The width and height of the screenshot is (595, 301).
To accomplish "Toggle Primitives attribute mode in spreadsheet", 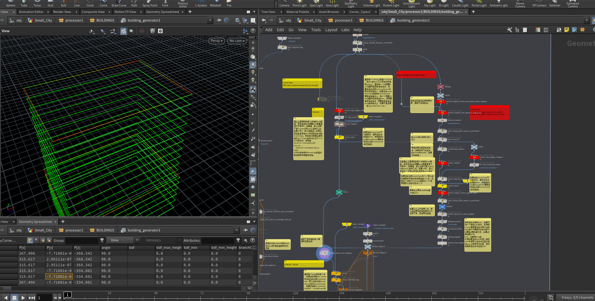I will click(43, 240).
